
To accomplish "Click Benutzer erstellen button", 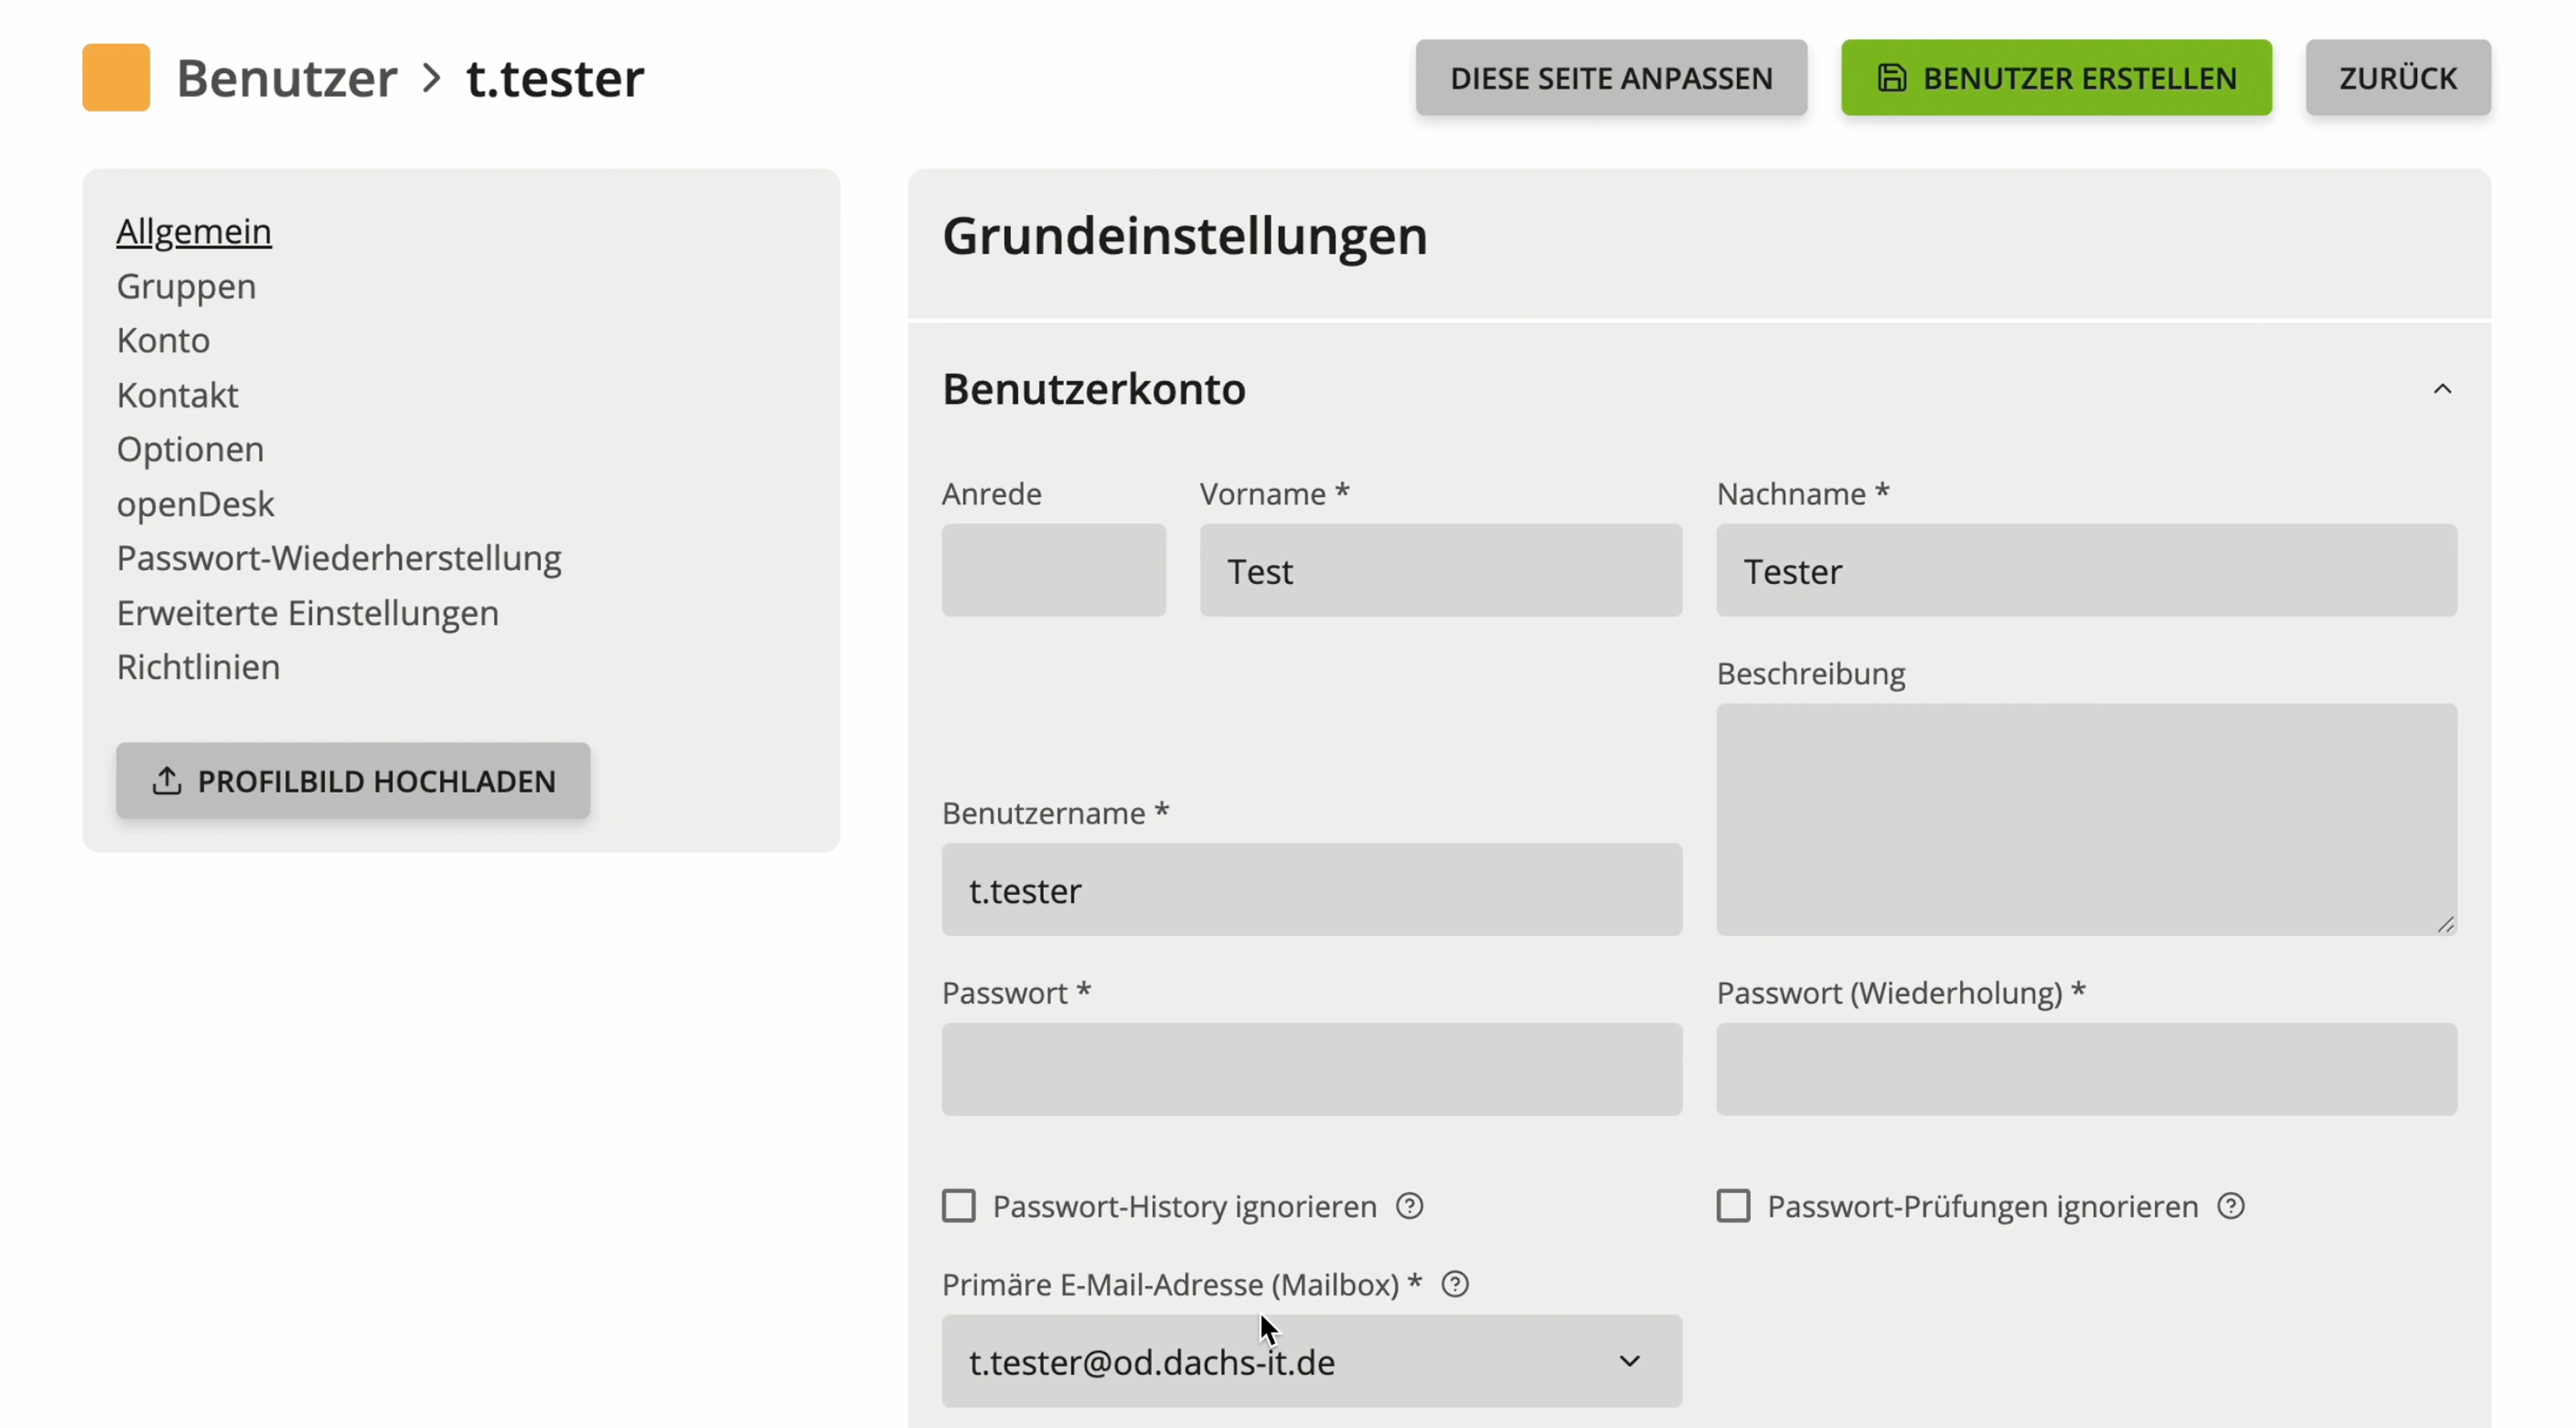I will point(2056,78).
